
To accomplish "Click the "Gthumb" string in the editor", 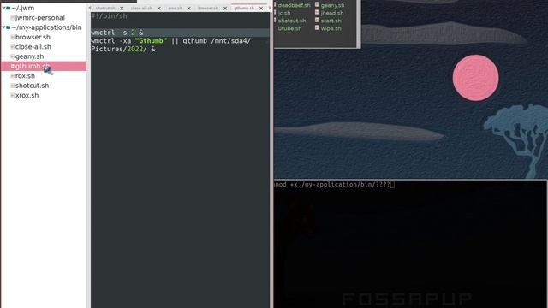I will pos(151,41).
